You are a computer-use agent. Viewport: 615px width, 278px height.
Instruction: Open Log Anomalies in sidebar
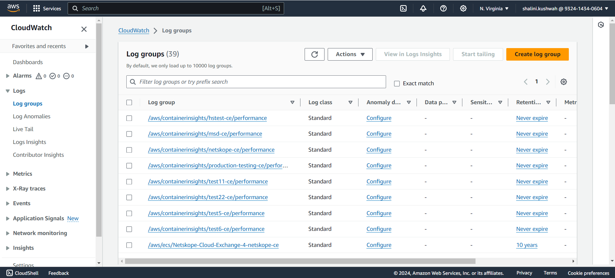pos(31,116)
